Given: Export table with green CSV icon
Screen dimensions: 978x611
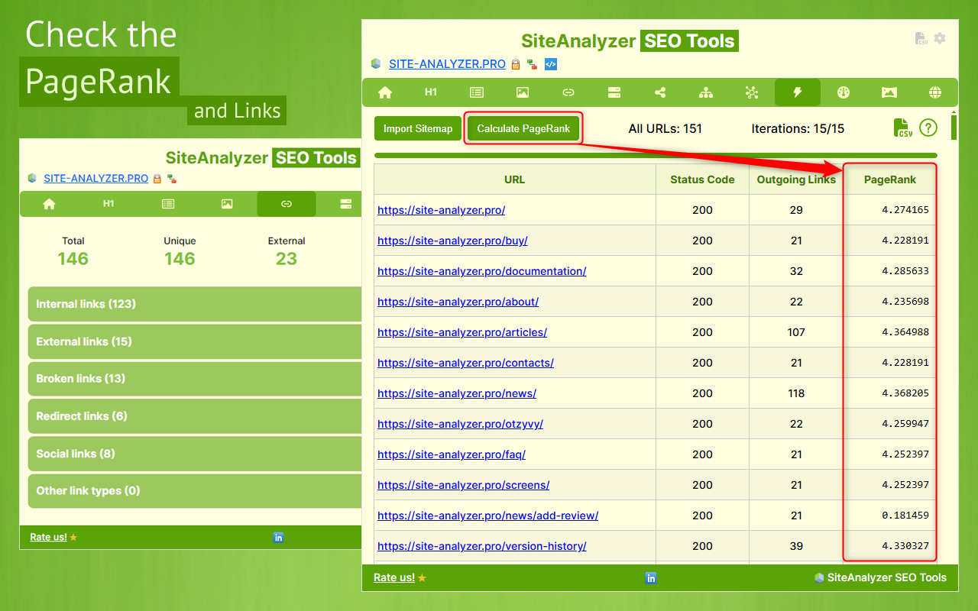Looking at the screenshot, I should coord(903,128).
